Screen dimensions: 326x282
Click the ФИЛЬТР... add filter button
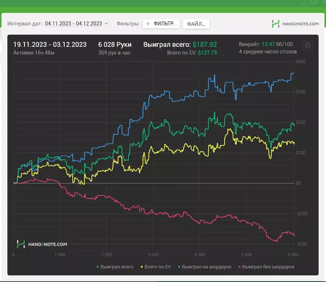coord(161,24)
